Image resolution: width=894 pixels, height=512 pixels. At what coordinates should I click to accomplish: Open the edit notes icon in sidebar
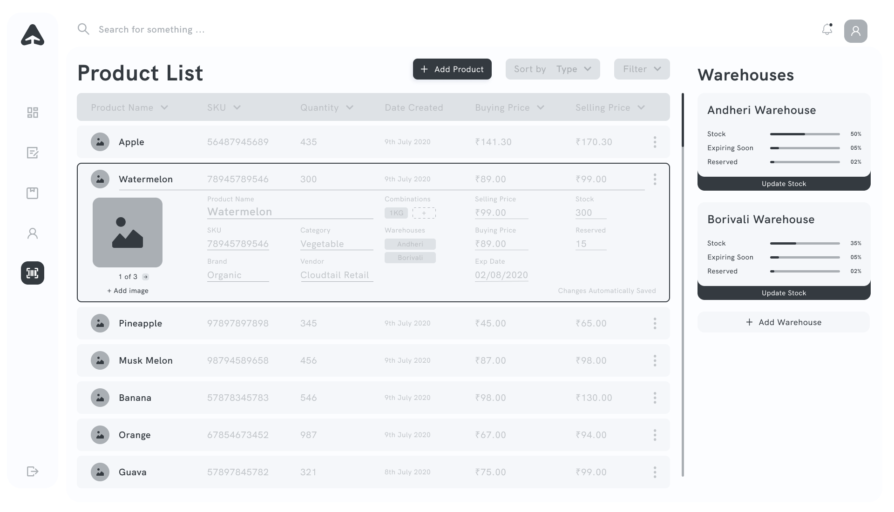[x=33, y=153]
